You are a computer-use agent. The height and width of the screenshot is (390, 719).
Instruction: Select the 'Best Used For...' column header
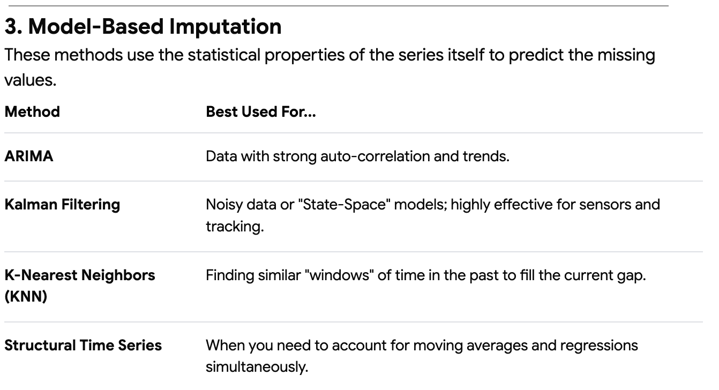click(261, 112)
